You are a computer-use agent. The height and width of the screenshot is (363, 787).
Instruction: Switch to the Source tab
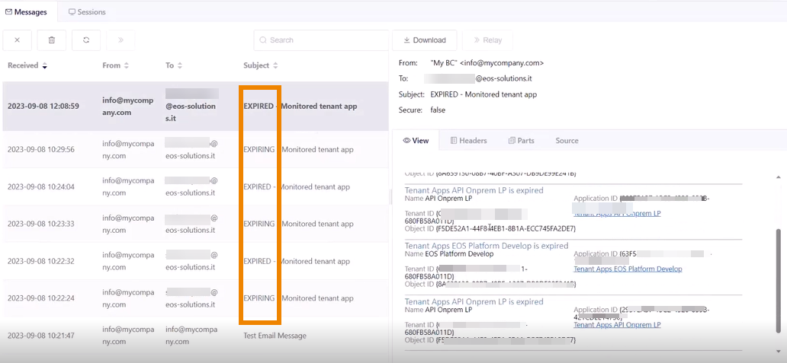(x=567, y=141)
